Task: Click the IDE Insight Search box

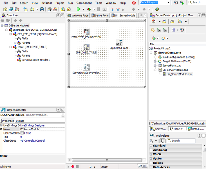Action: coord(197,3)
